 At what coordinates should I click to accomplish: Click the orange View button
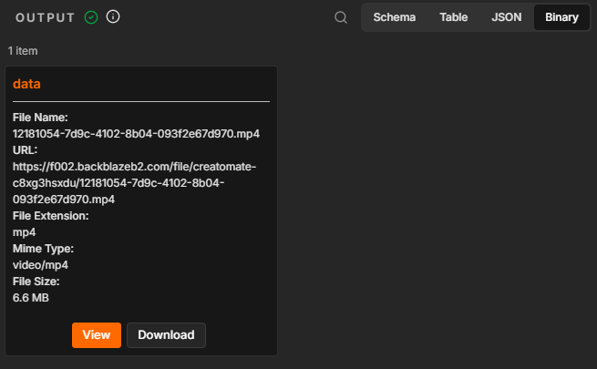point(97,335)
